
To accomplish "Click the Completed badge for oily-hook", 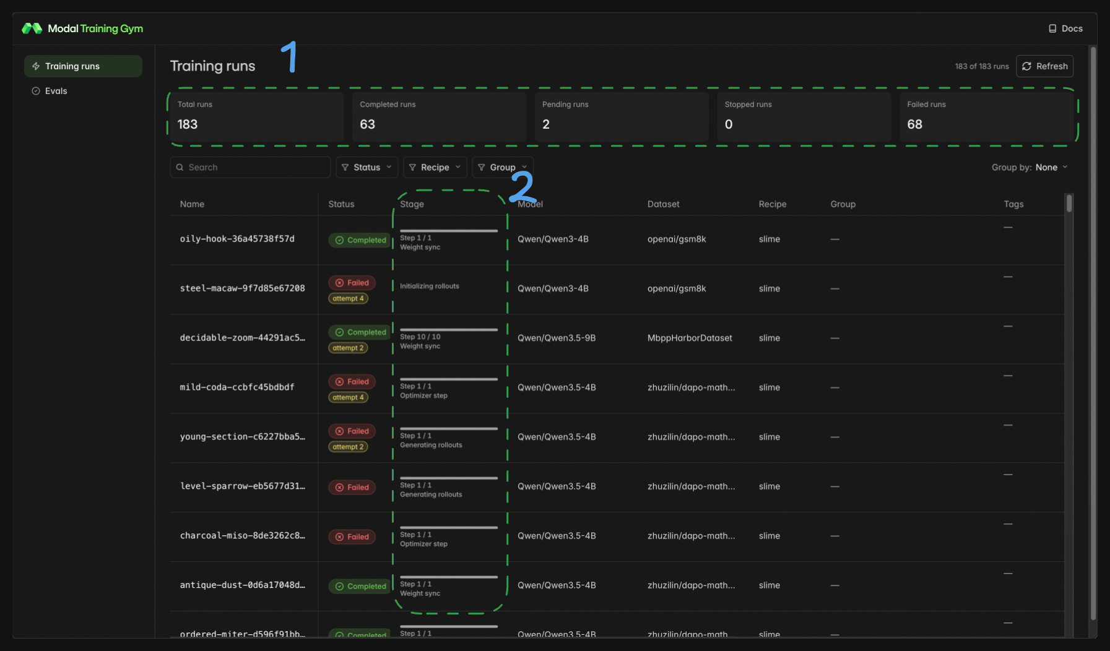I will [x=360, y=240].
